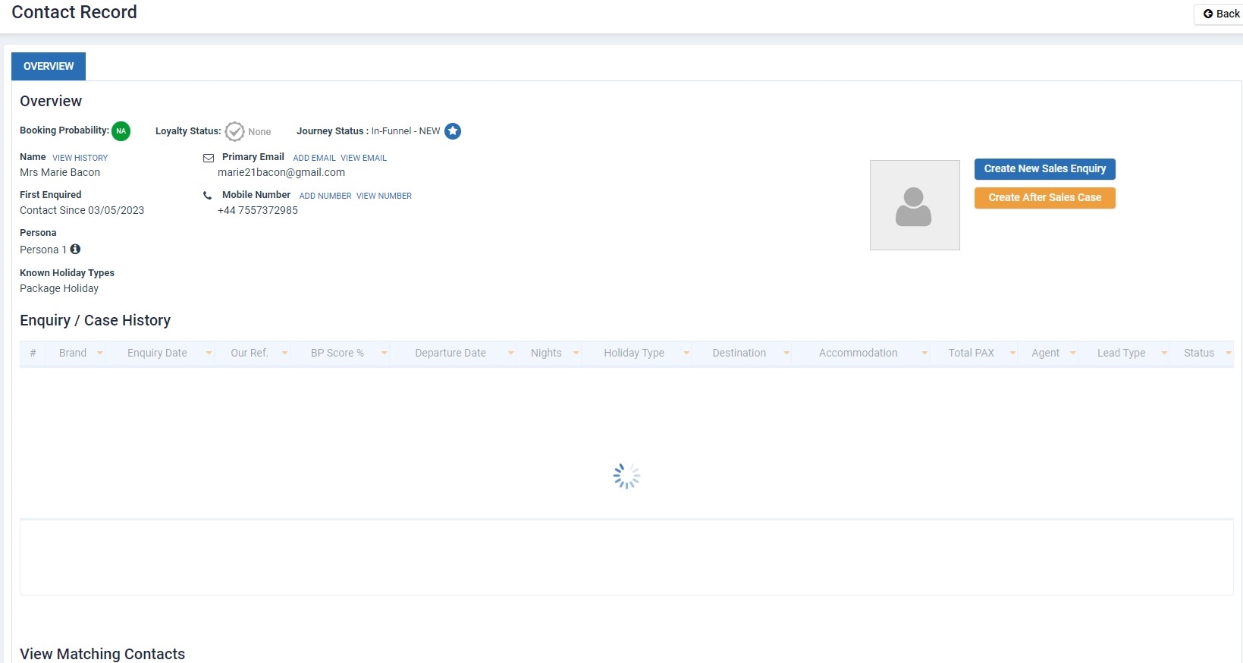Switch to the Overview tab

tap(49, 66)
